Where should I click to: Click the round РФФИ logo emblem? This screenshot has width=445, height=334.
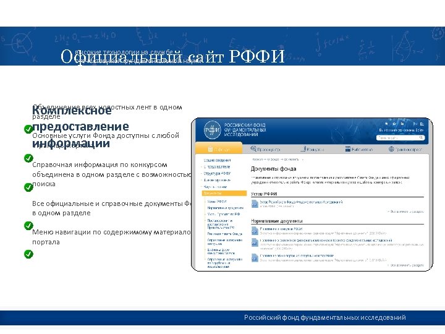(212, 130)
